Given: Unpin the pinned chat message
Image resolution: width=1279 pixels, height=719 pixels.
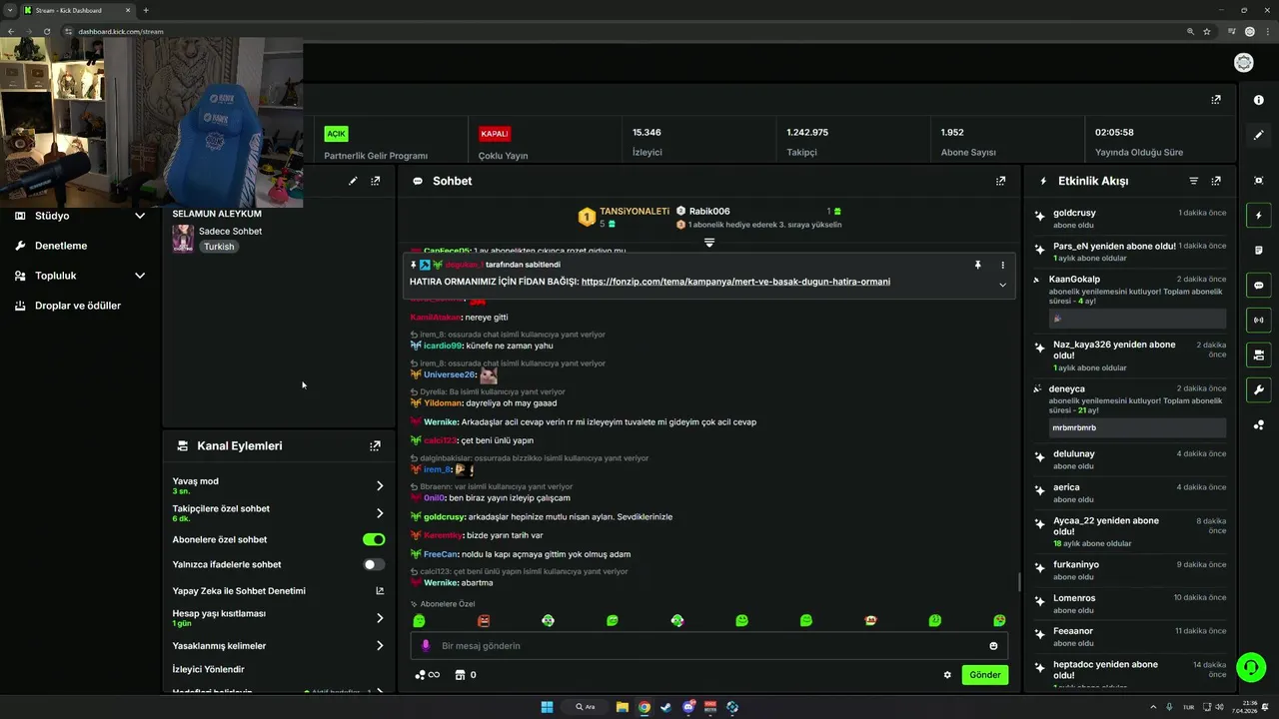Looking at the screenshot, I should coord(977,265).
